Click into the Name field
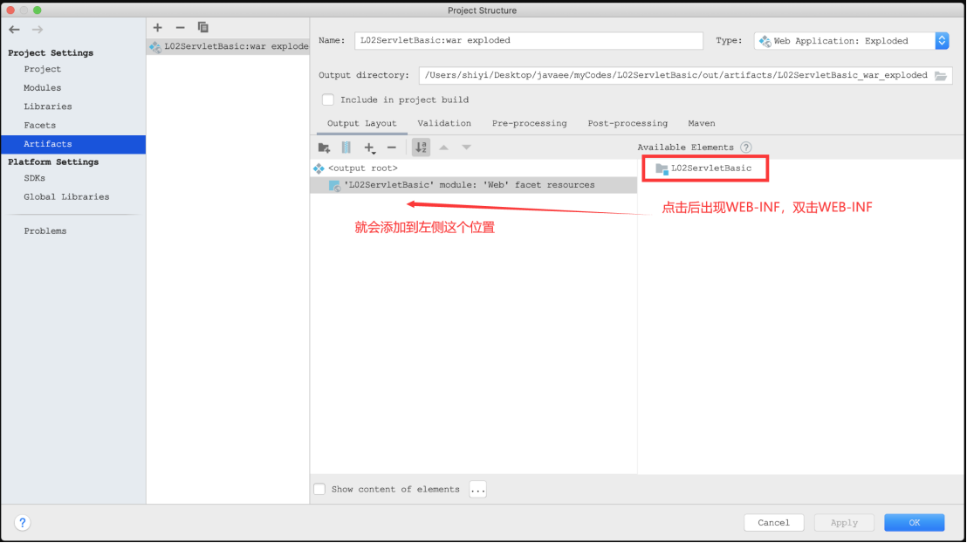This screenshot has width=967, height=543. coord(529,41)
